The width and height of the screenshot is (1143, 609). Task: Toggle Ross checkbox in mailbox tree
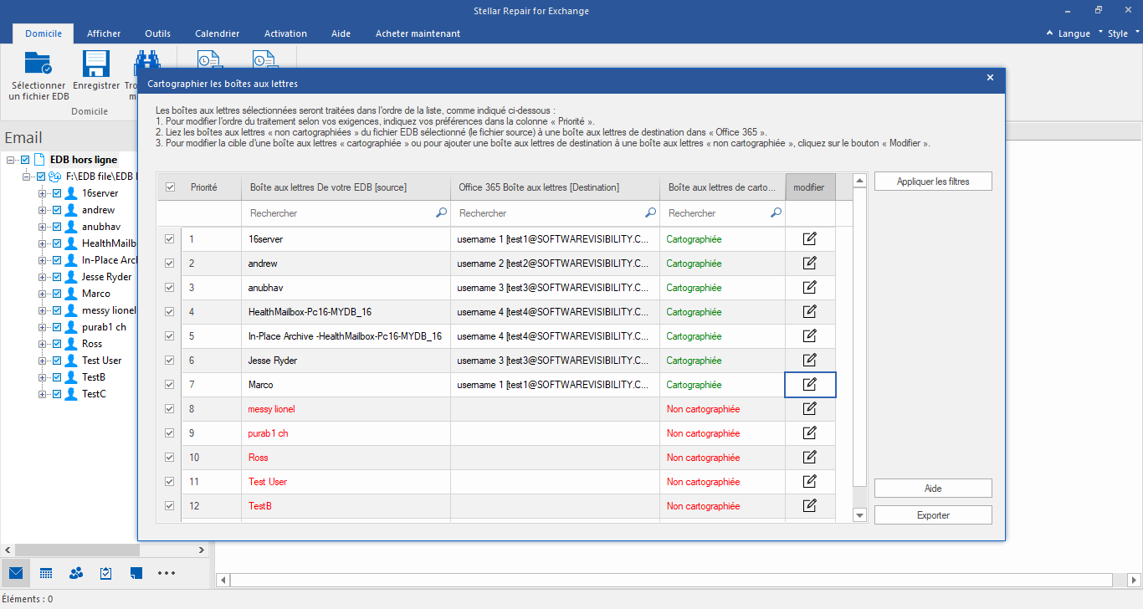click(57, 344)
